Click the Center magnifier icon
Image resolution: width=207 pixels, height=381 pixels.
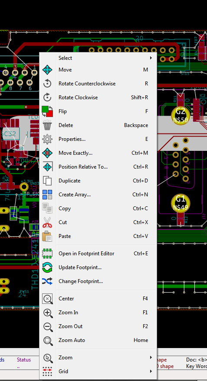[47, 299]
